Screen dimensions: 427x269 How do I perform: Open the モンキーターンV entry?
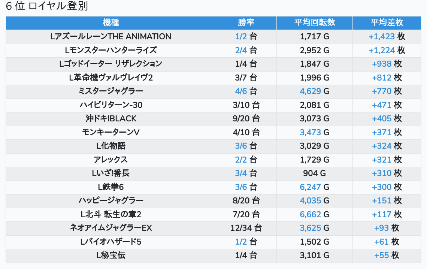pos(111,132)
